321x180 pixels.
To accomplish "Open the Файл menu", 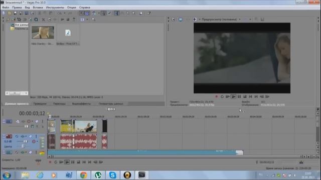I will 6,7.
